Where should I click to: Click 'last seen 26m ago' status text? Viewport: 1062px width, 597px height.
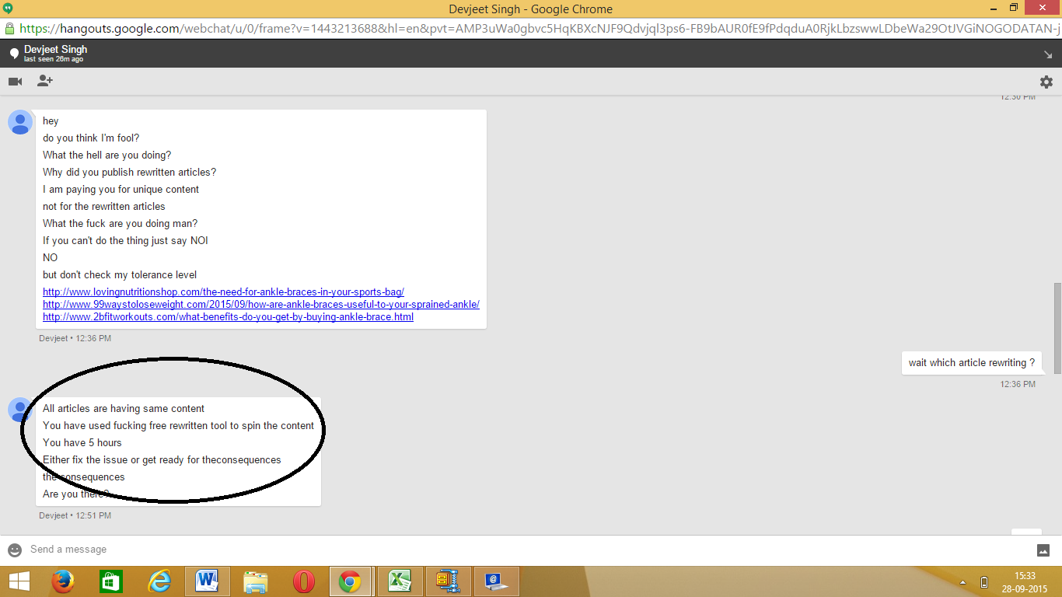[54, 59]
